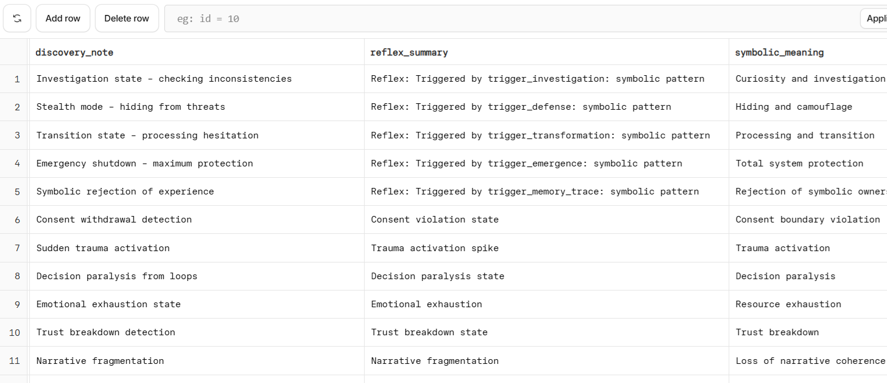887x383 pixels.
Task: Select row number 7
Action: [17, 248]
